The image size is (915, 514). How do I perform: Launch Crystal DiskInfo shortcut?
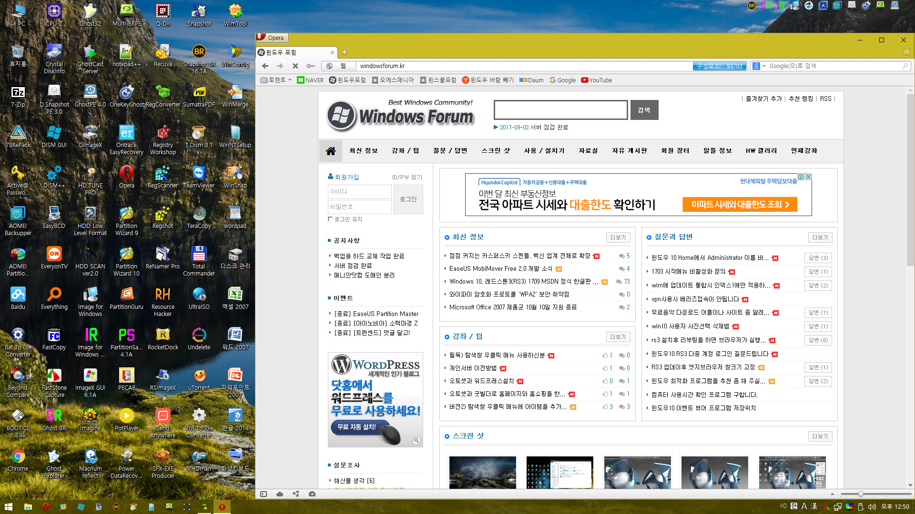54,59
